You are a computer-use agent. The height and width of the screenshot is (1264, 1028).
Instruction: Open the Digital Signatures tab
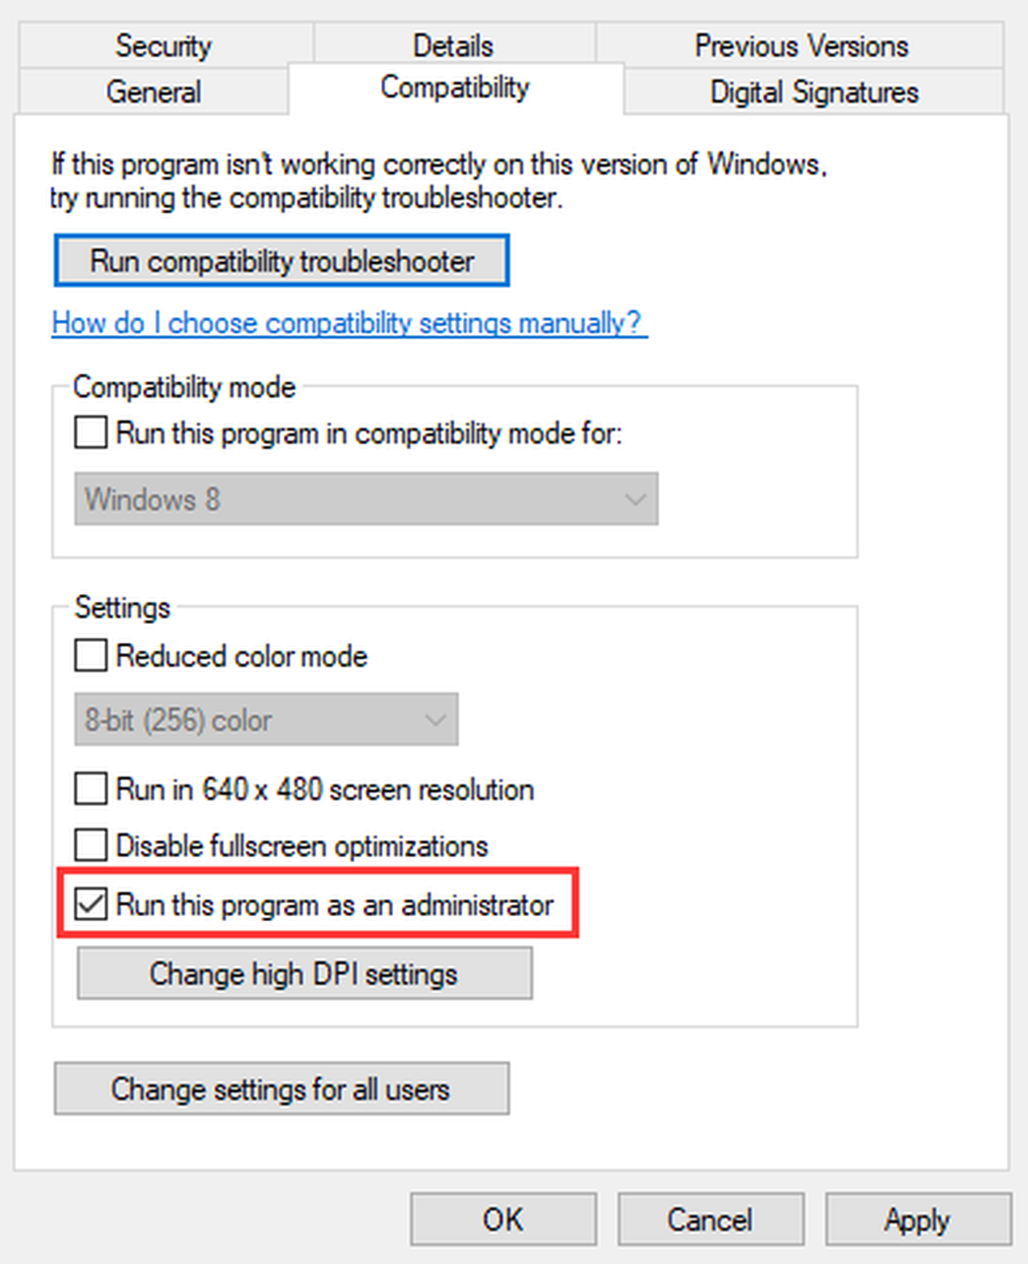pos(814,91)
